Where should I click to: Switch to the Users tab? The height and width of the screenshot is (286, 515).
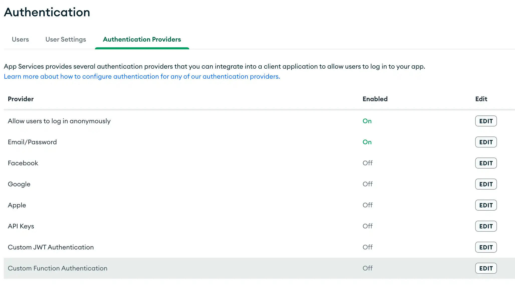click(21, 39)
